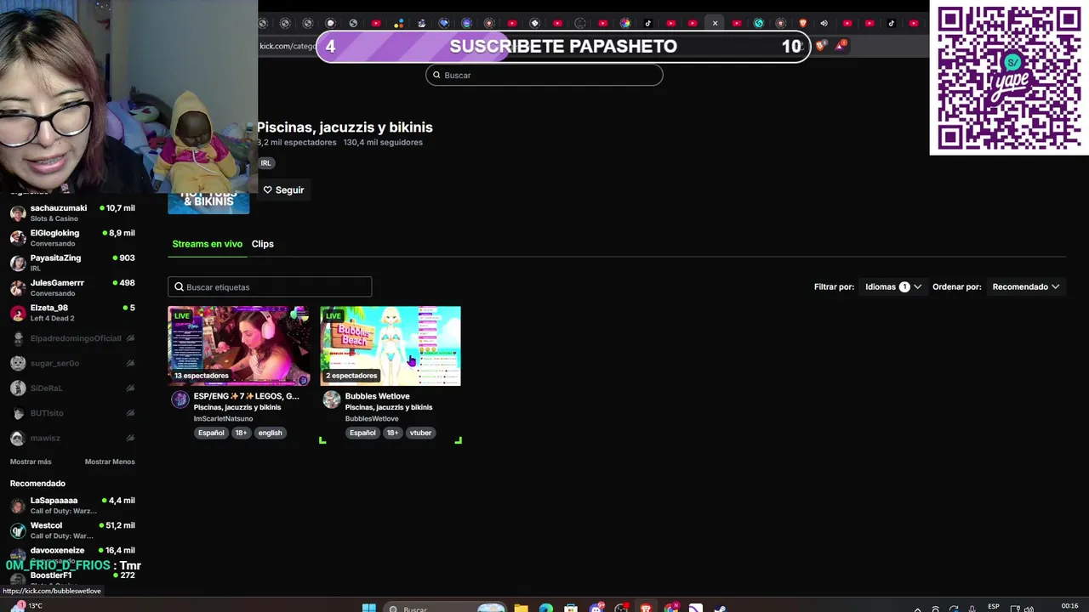
Task: Open Elzeta_98 avatar in sidebar
Action: click(x=18, y=313)
